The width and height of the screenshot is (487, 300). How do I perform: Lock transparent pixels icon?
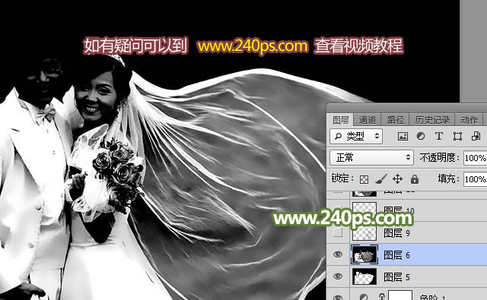point(364,179)
